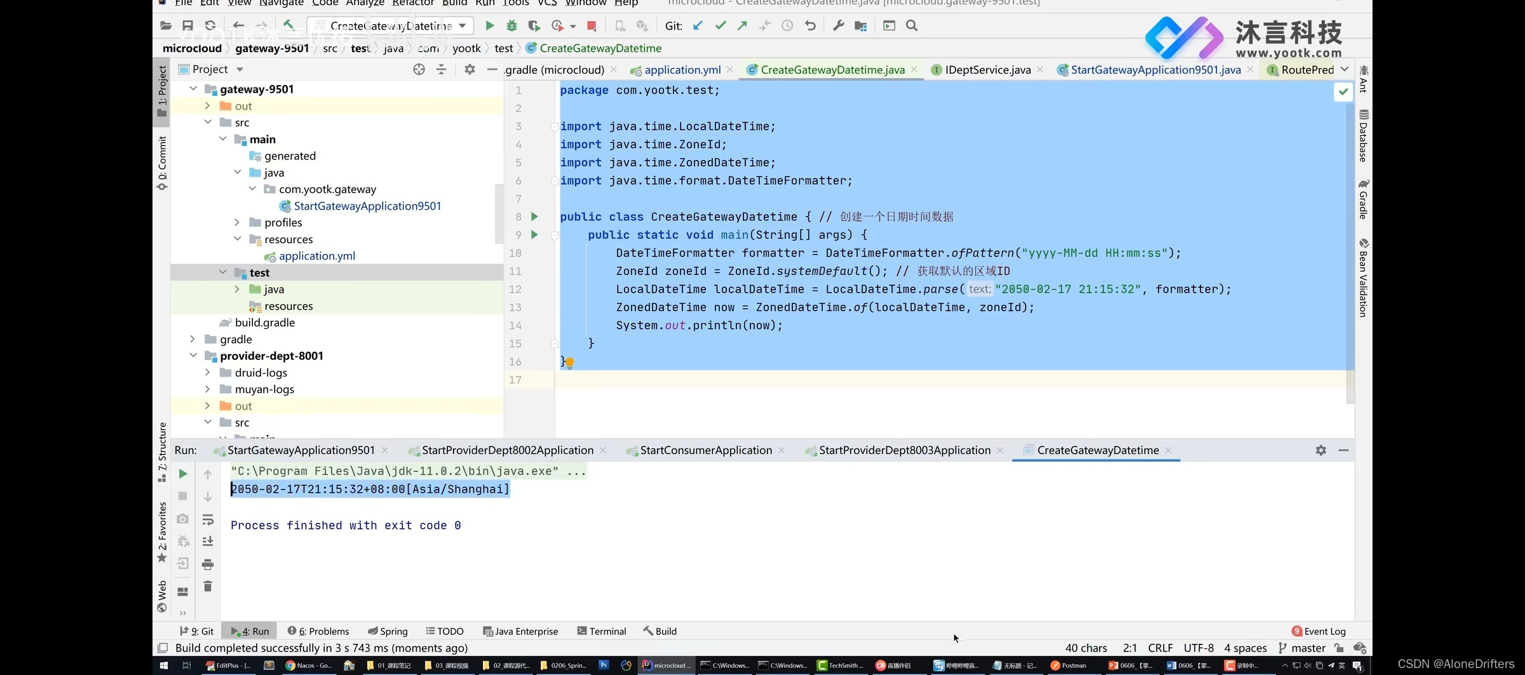This screenshot has height=675, width=1525.
Task: Toggle Ant tool window sidebar
Action: click(x=1364, y=79)
